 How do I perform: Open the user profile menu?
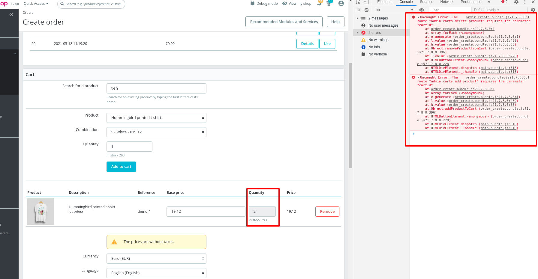341,3
